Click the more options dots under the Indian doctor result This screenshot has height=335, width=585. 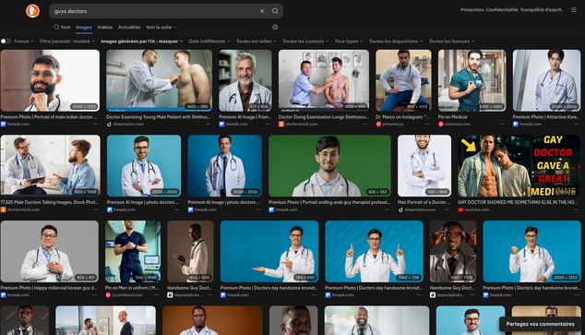click(96, 124)
